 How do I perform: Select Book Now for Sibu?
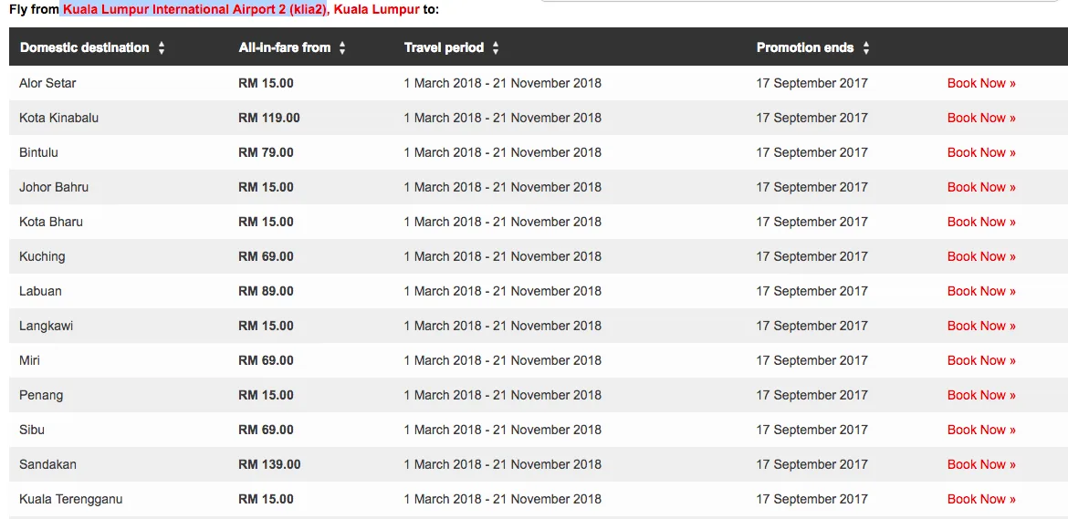tap(981, 430)
